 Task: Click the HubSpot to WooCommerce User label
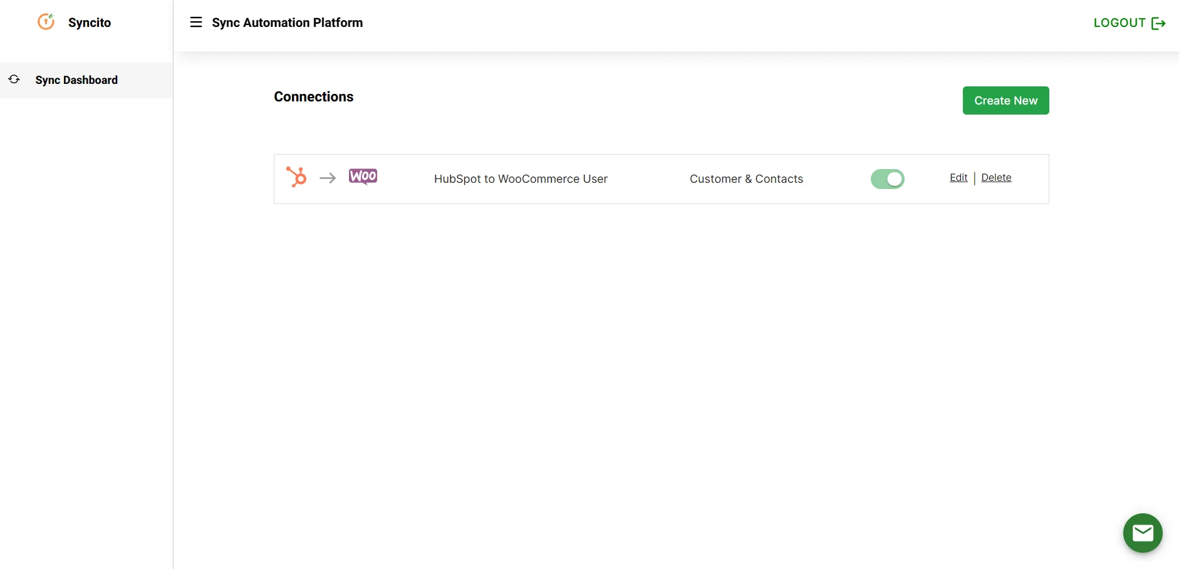[x=520, y=178]
